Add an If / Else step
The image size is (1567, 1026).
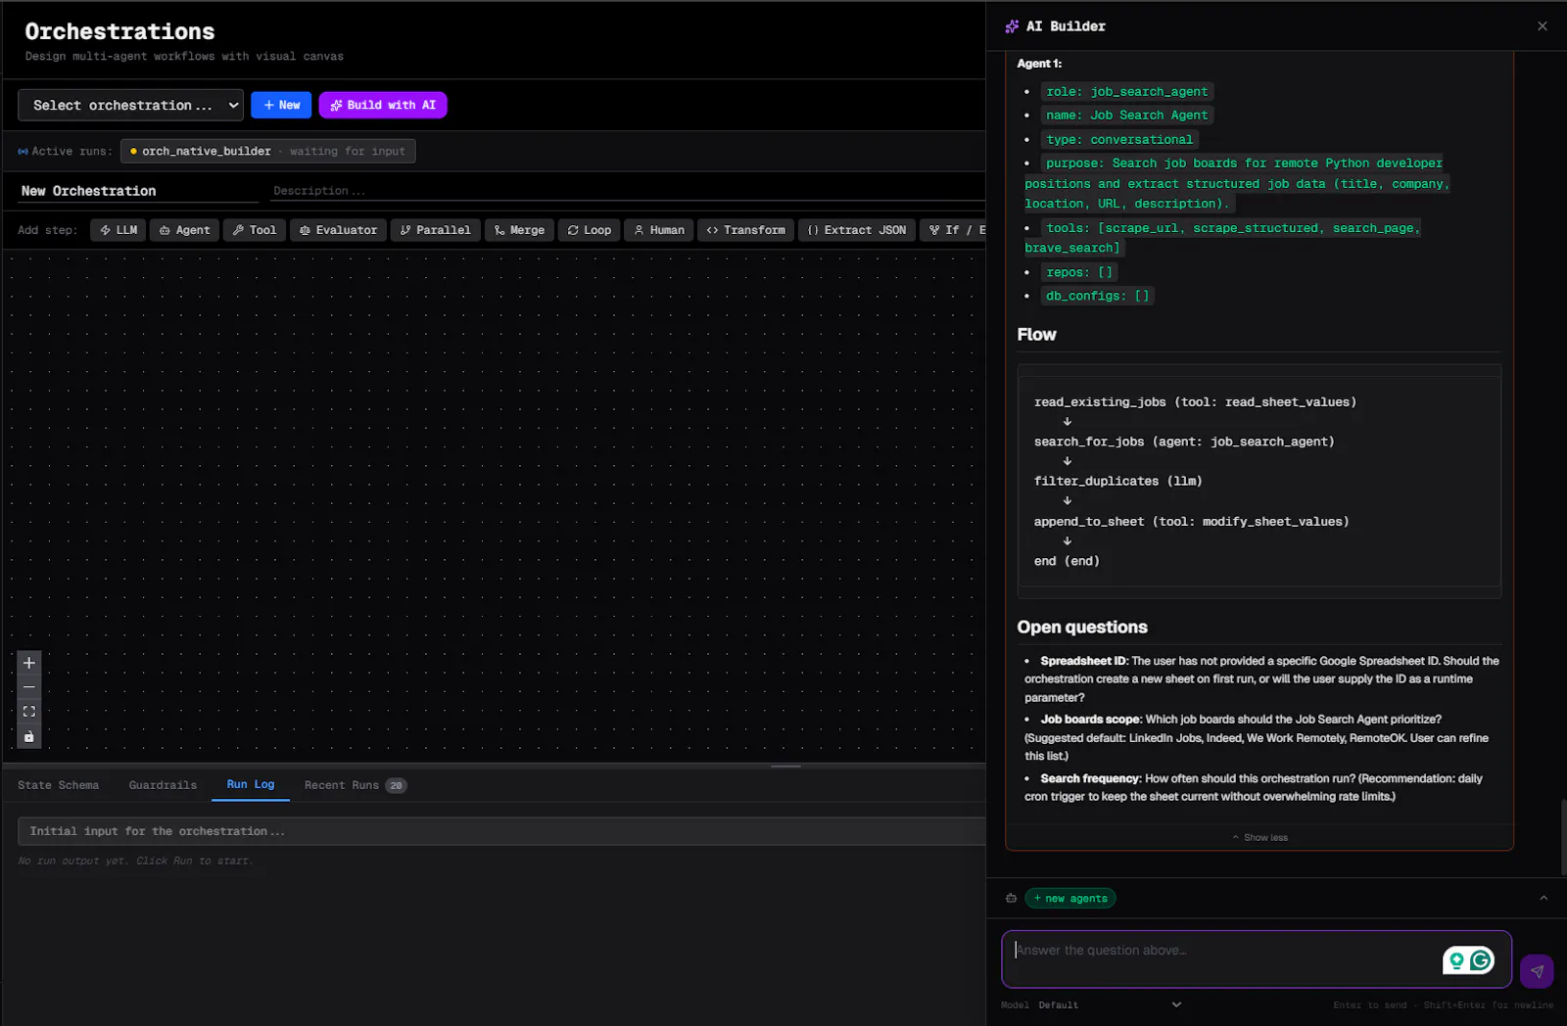954,230
